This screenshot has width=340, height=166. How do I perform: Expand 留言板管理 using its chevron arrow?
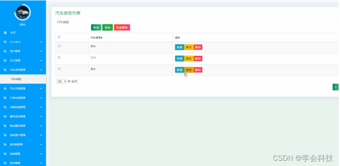pyautogui.click(x=41, y=144)
